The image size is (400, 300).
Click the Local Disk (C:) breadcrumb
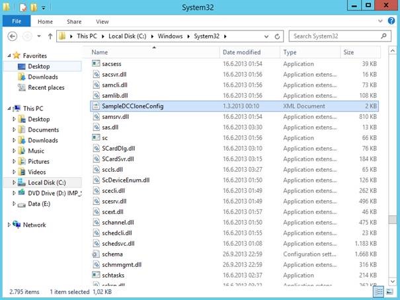[x=128, y=36]
